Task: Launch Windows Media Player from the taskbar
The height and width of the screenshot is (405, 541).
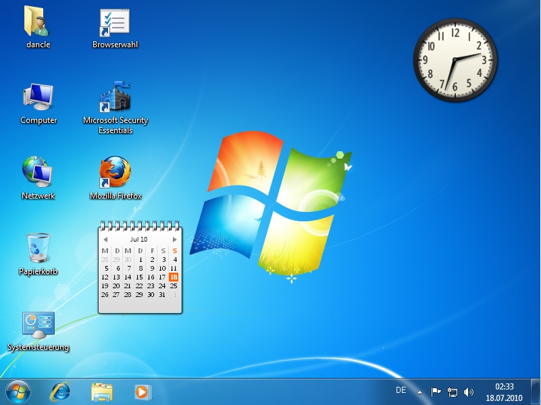Action: pyautogui.click(x=143, y=391)
